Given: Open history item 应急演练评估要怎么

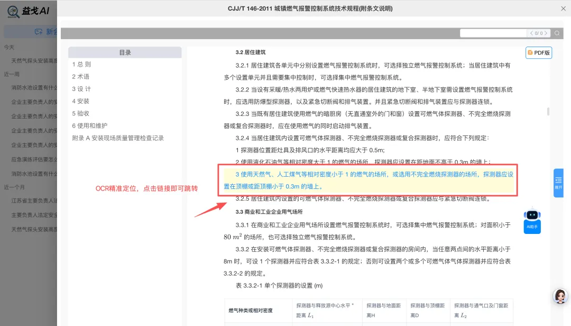Looking at the screenshot, I should pos(34,159).
